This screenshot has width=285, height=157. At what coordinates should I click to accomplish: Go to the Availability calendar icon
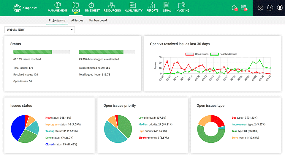(x=133, y=5)
